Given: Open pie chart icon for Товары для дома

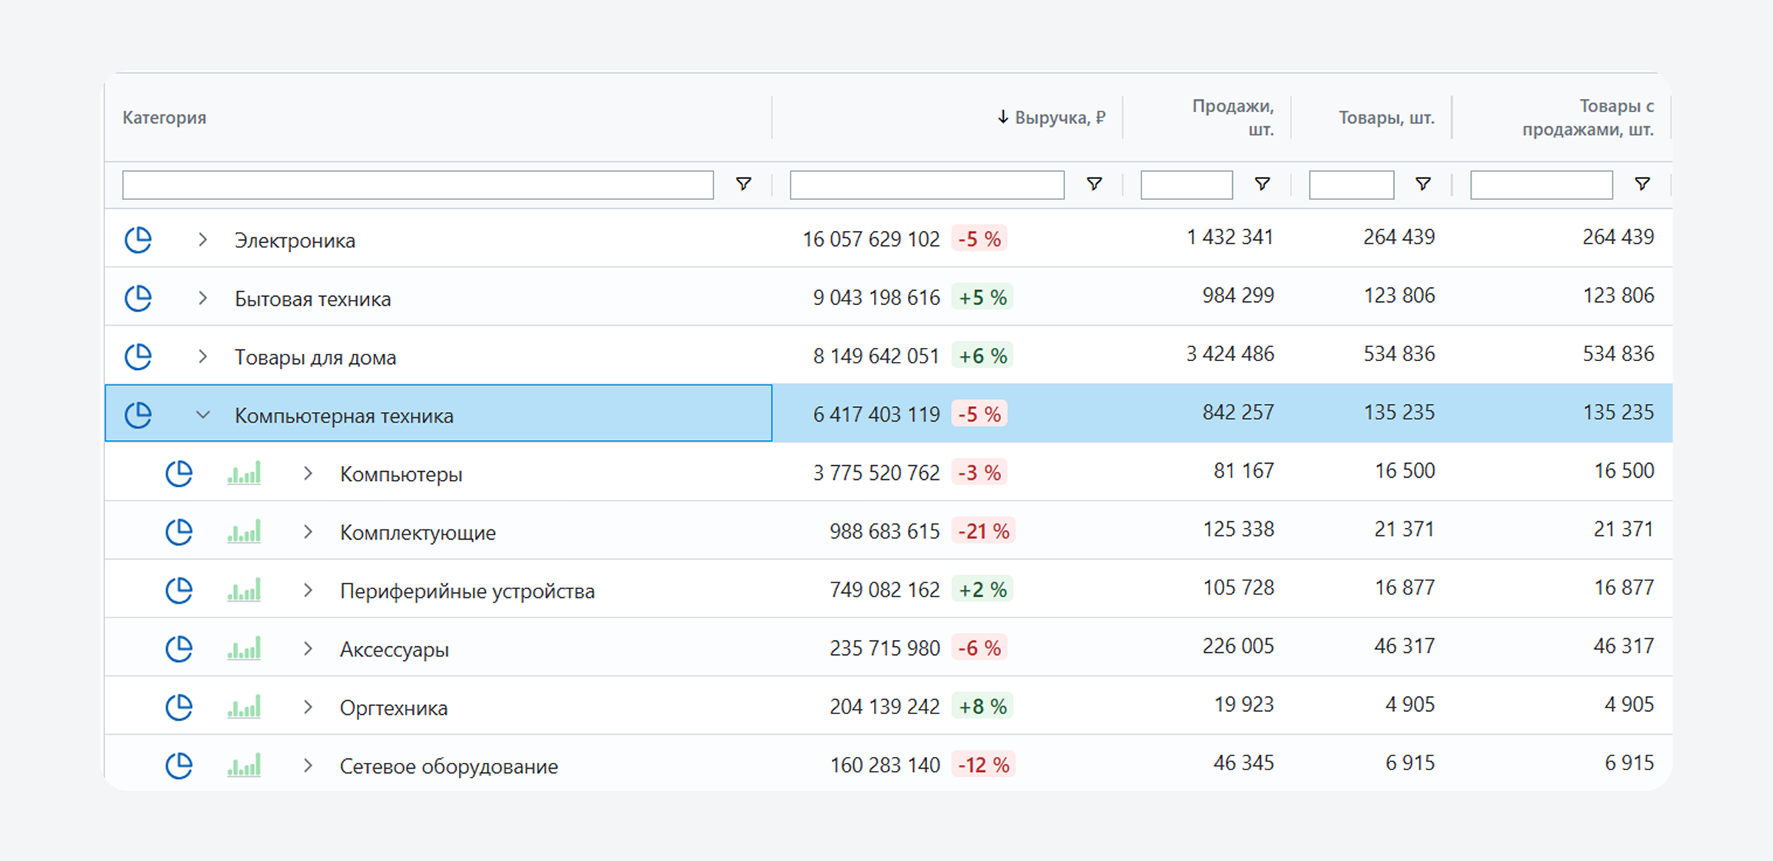Looking at the screenshot, I should (138, 357).
